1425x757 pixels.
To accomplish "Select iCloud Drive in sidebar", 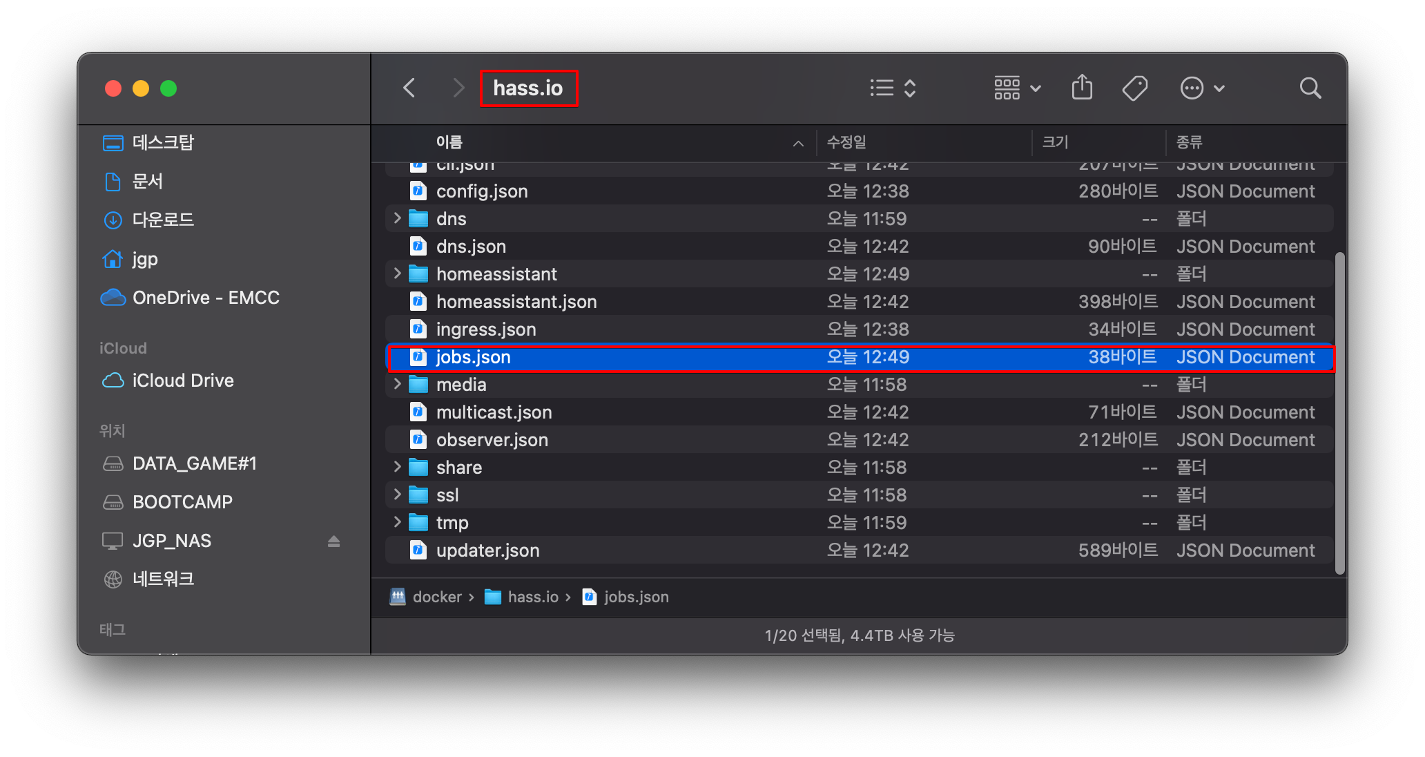I will (x=183, y=381).
